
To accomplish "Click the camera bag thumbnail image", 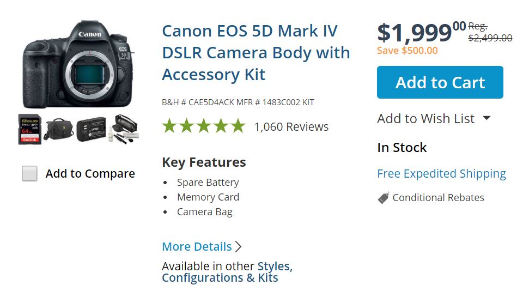I will (x=59, y=130).
